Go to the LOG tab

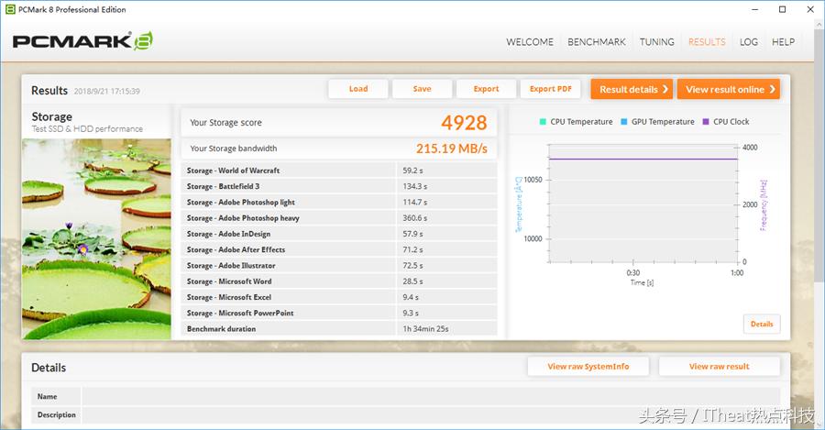749,42
